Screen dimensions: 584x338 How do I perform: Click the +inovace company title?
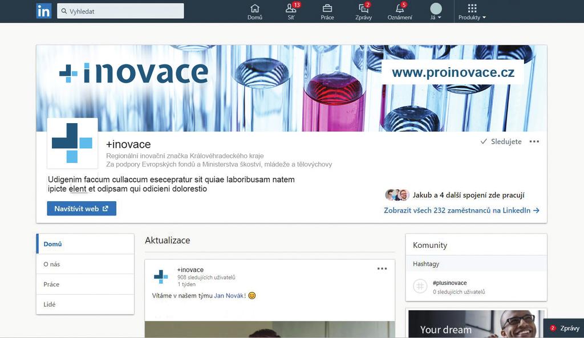coord(128,144)
